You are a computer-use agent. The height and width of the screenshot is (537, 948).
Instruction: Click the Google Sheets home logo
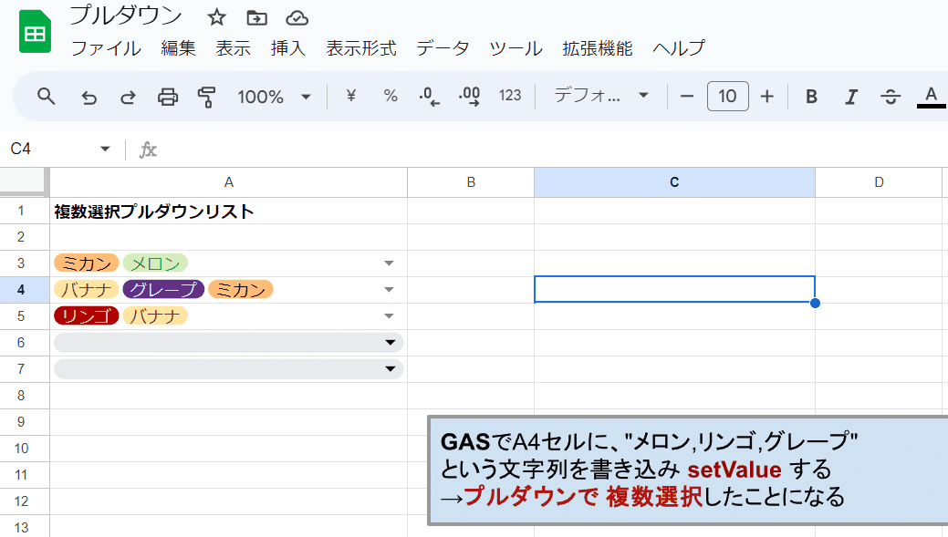click(x=35, y=32)
